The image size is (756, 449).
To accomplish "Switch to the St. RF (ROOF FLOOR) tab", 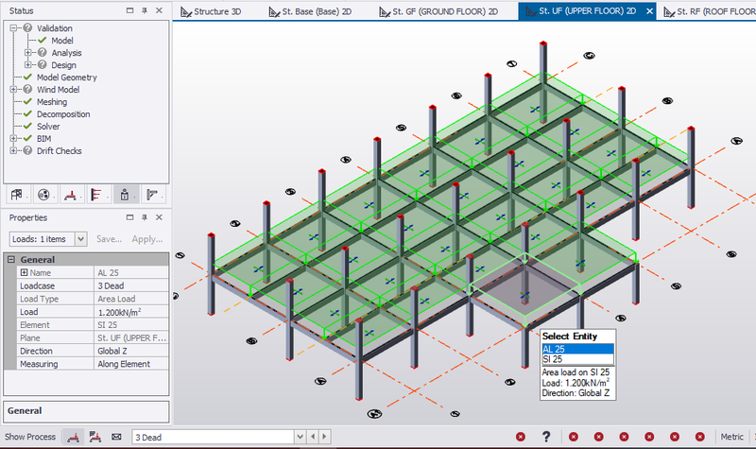I will click(x=710, y=11).
